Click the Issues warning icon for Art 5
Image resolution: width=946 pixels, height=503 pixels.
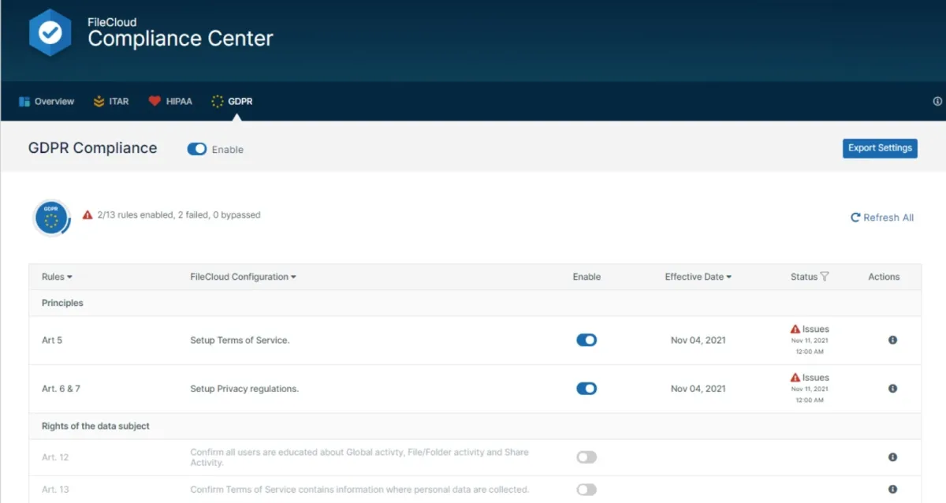click(795, 329)
